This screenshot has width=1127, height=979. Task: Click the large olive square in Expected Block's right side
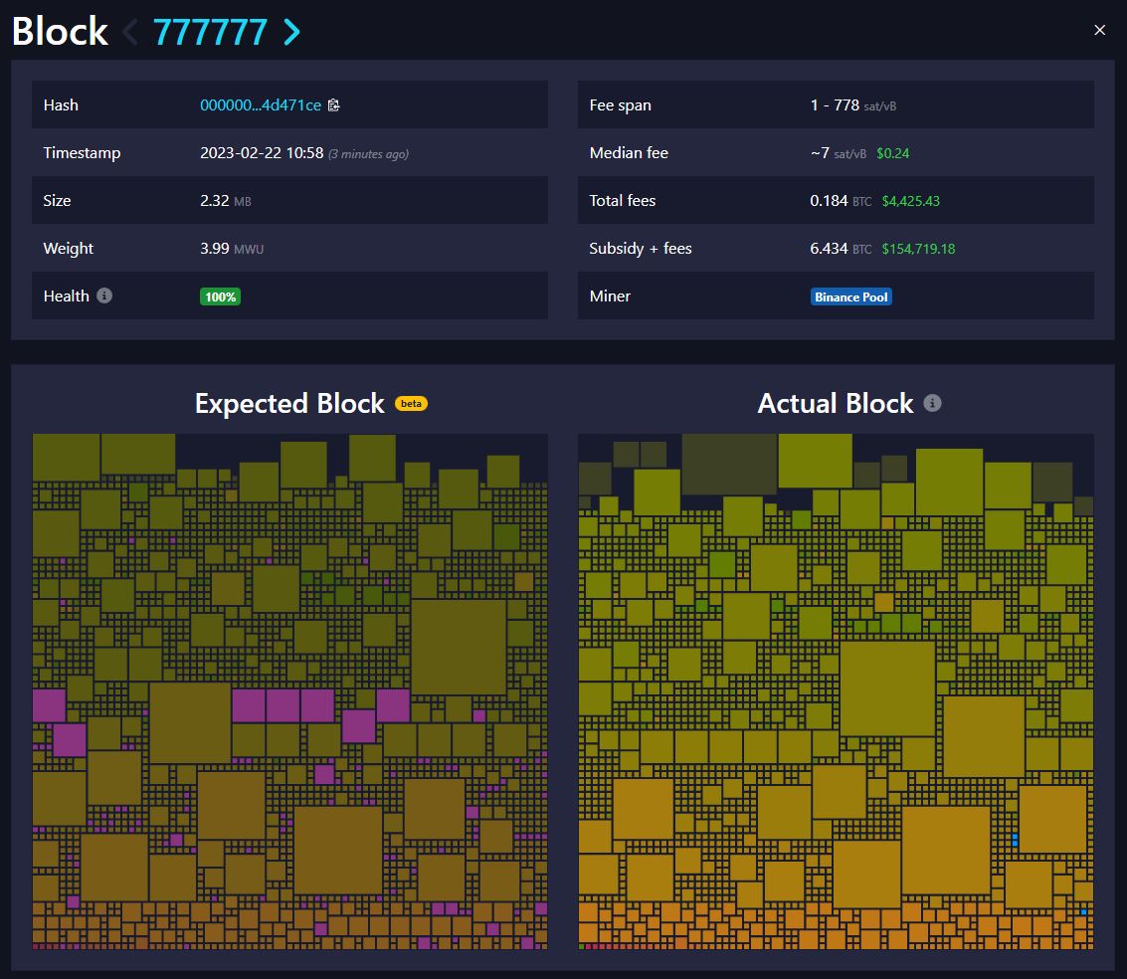pyautogui.click(x=459, y=647)
